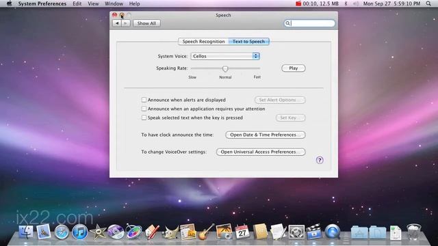Open iMovie star icon in dock
This screenshot has height=246, width=438.
pyautogui.click(x=98, y=232)
